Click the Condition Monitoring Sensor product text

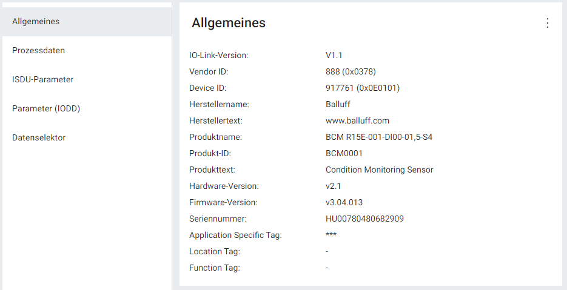pyautogui.click(x=379, y=170)
